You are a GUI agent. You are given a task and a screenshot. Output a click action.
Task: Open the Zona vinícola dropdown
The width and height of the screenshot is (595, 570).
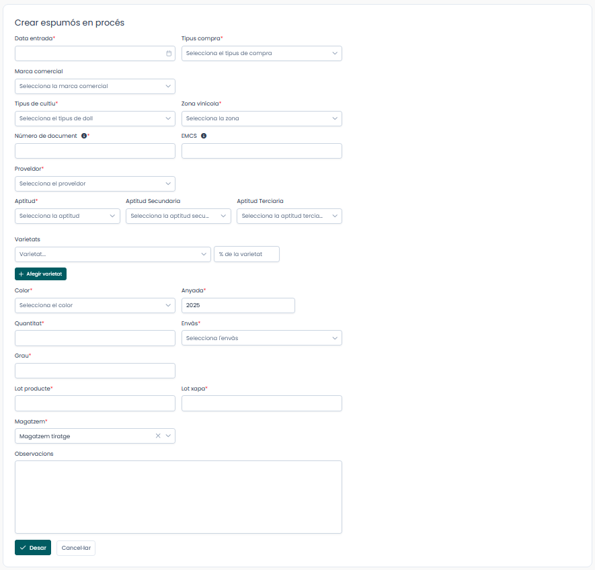pyautogui.click(x=262, y=118)
